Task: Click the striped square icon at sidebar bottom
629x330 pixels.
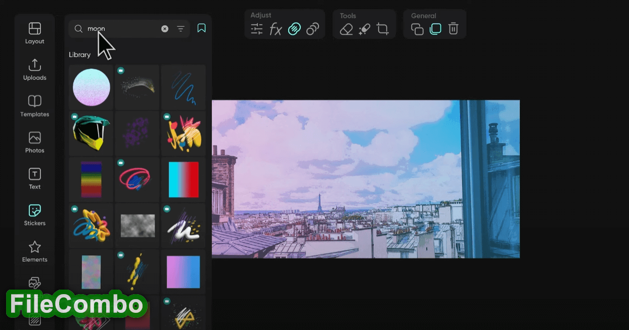Action: (x=34, y=319)
